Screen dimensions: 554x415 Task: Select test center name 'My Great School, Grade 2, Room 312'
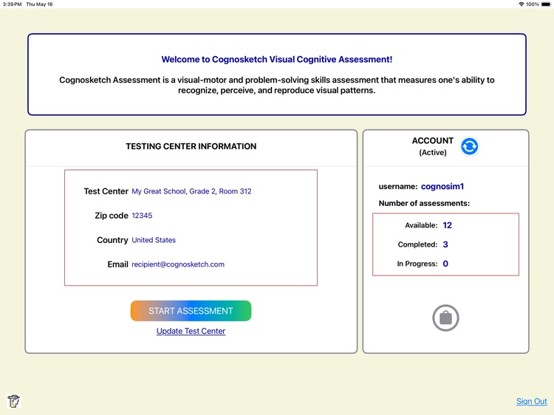tap(191, 191)
